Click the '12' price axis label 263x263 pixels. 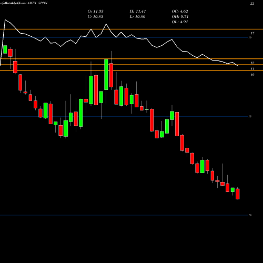point(252,63)
